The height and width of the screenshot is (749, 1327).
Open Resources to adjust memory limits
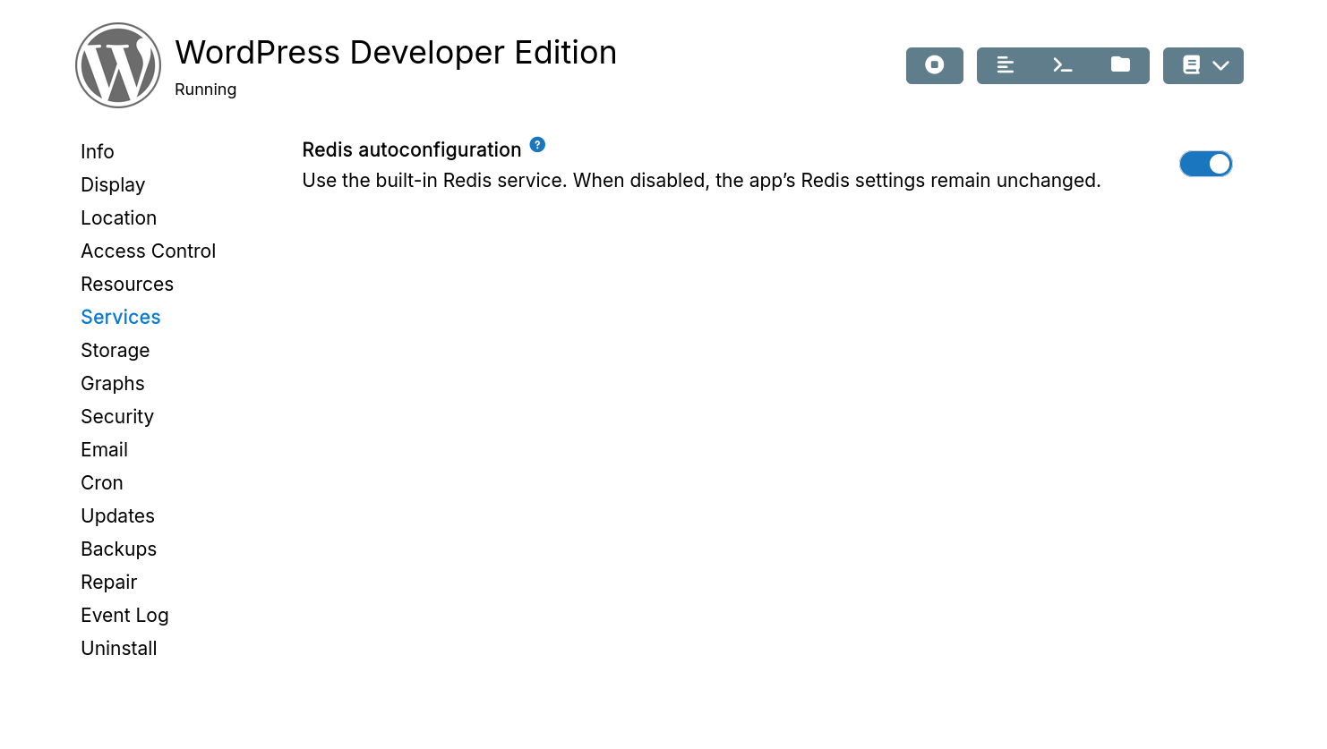[x=127, y=284]
